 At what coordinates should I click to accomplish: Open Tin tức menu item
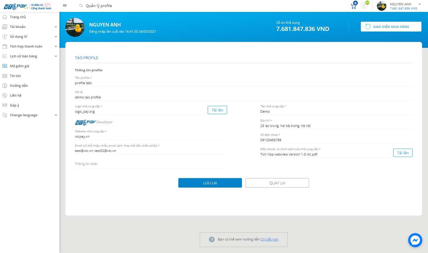point(15,76)
